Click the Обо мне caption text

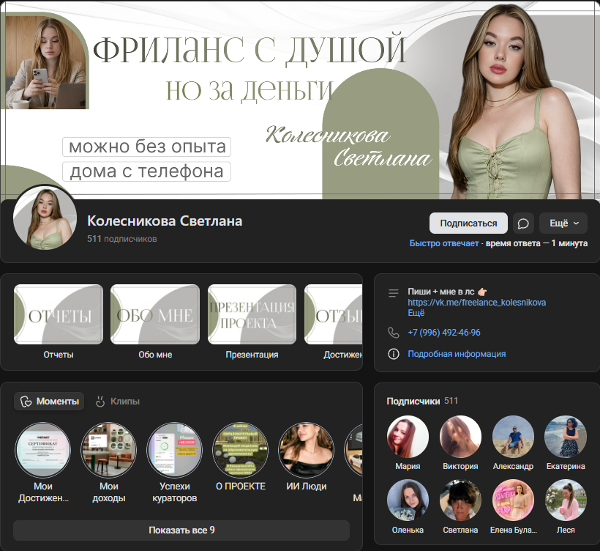(155, 355)
